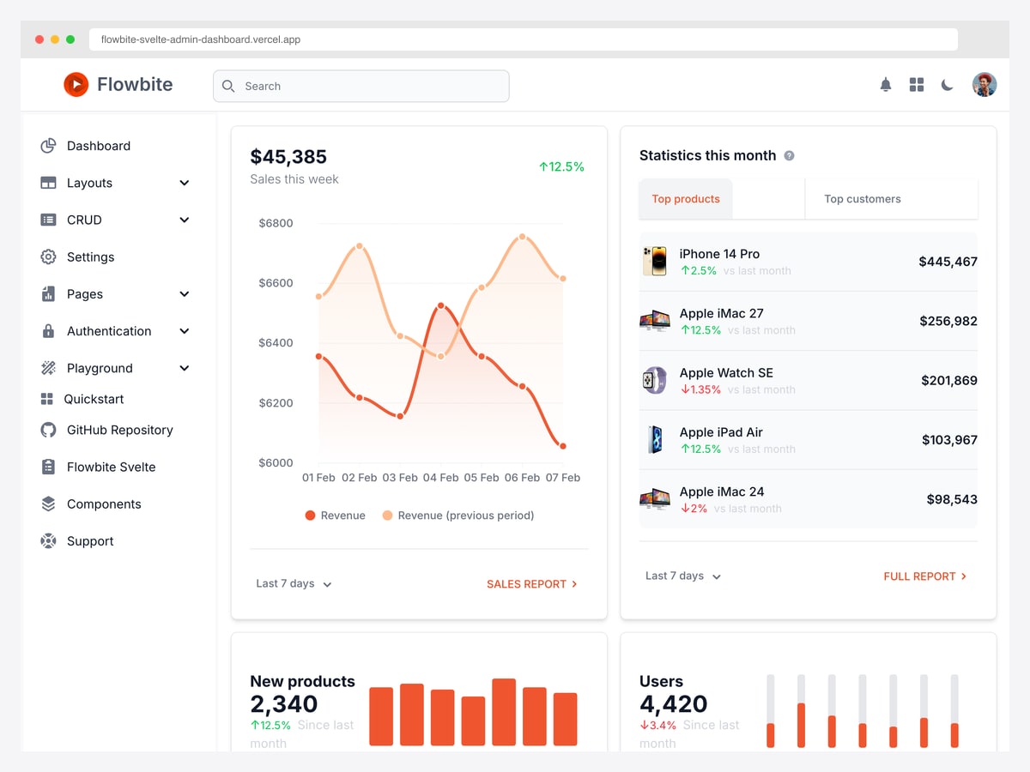
Task: Open statistics Last 7 days dropdown
Action: pos(684,576)
